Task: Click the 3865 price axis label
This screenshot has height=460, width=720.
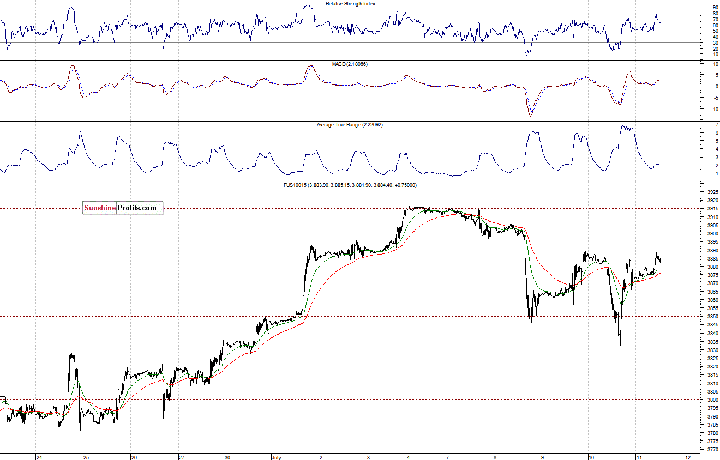Action: click(712, 292)
